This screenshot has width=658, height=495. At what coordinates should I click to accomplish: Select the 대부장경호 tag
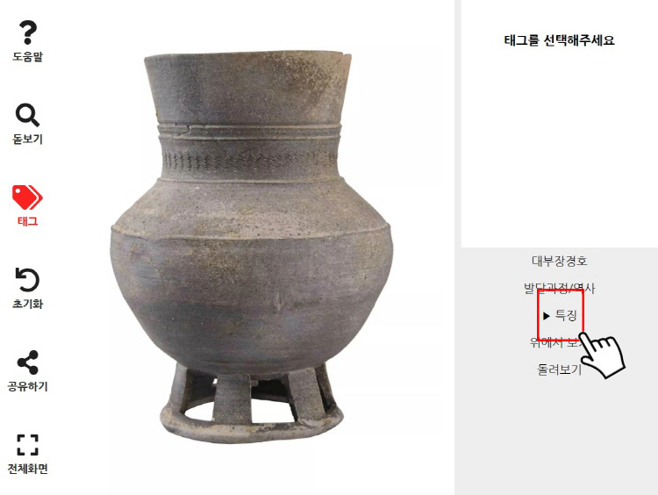click(560, 262)
